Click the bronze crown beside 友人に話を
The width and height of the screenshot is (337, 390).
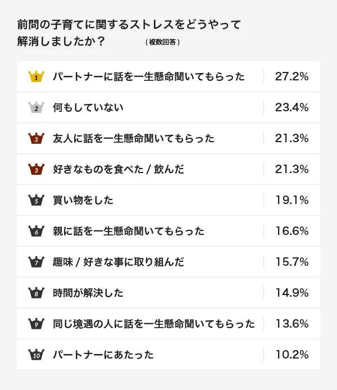[37, 138]
